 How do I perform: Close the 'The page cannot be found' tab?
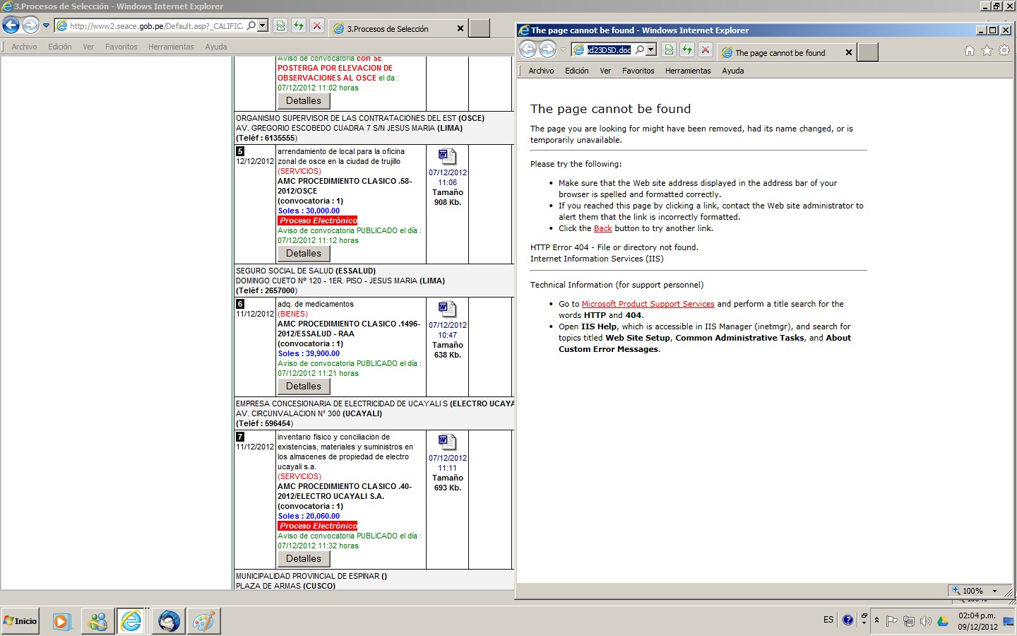pyautogui.click(x=849, y=52)
